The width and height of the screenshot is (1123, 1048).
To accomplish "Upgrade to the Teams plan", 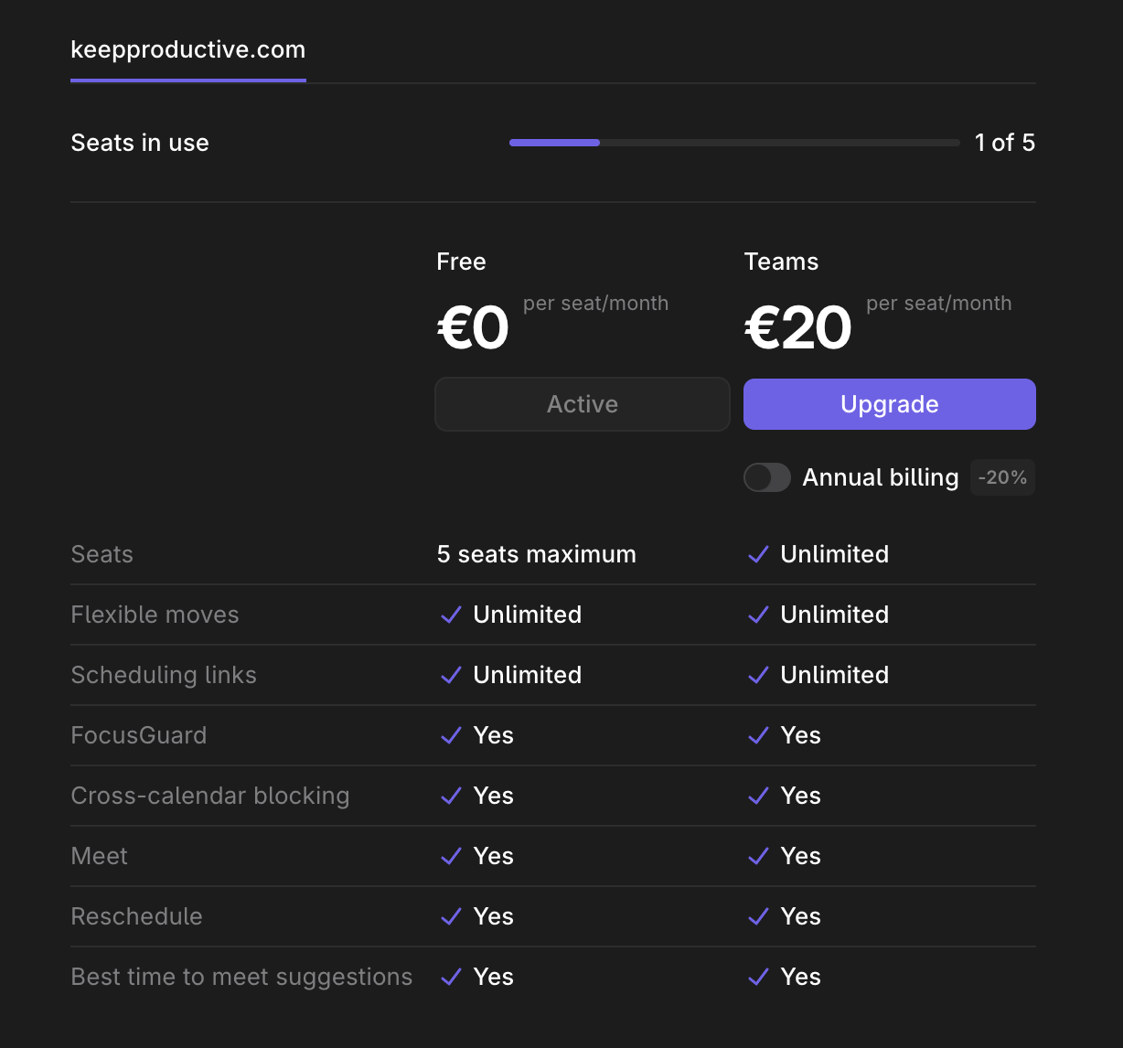I will click(x=889, y=404).
